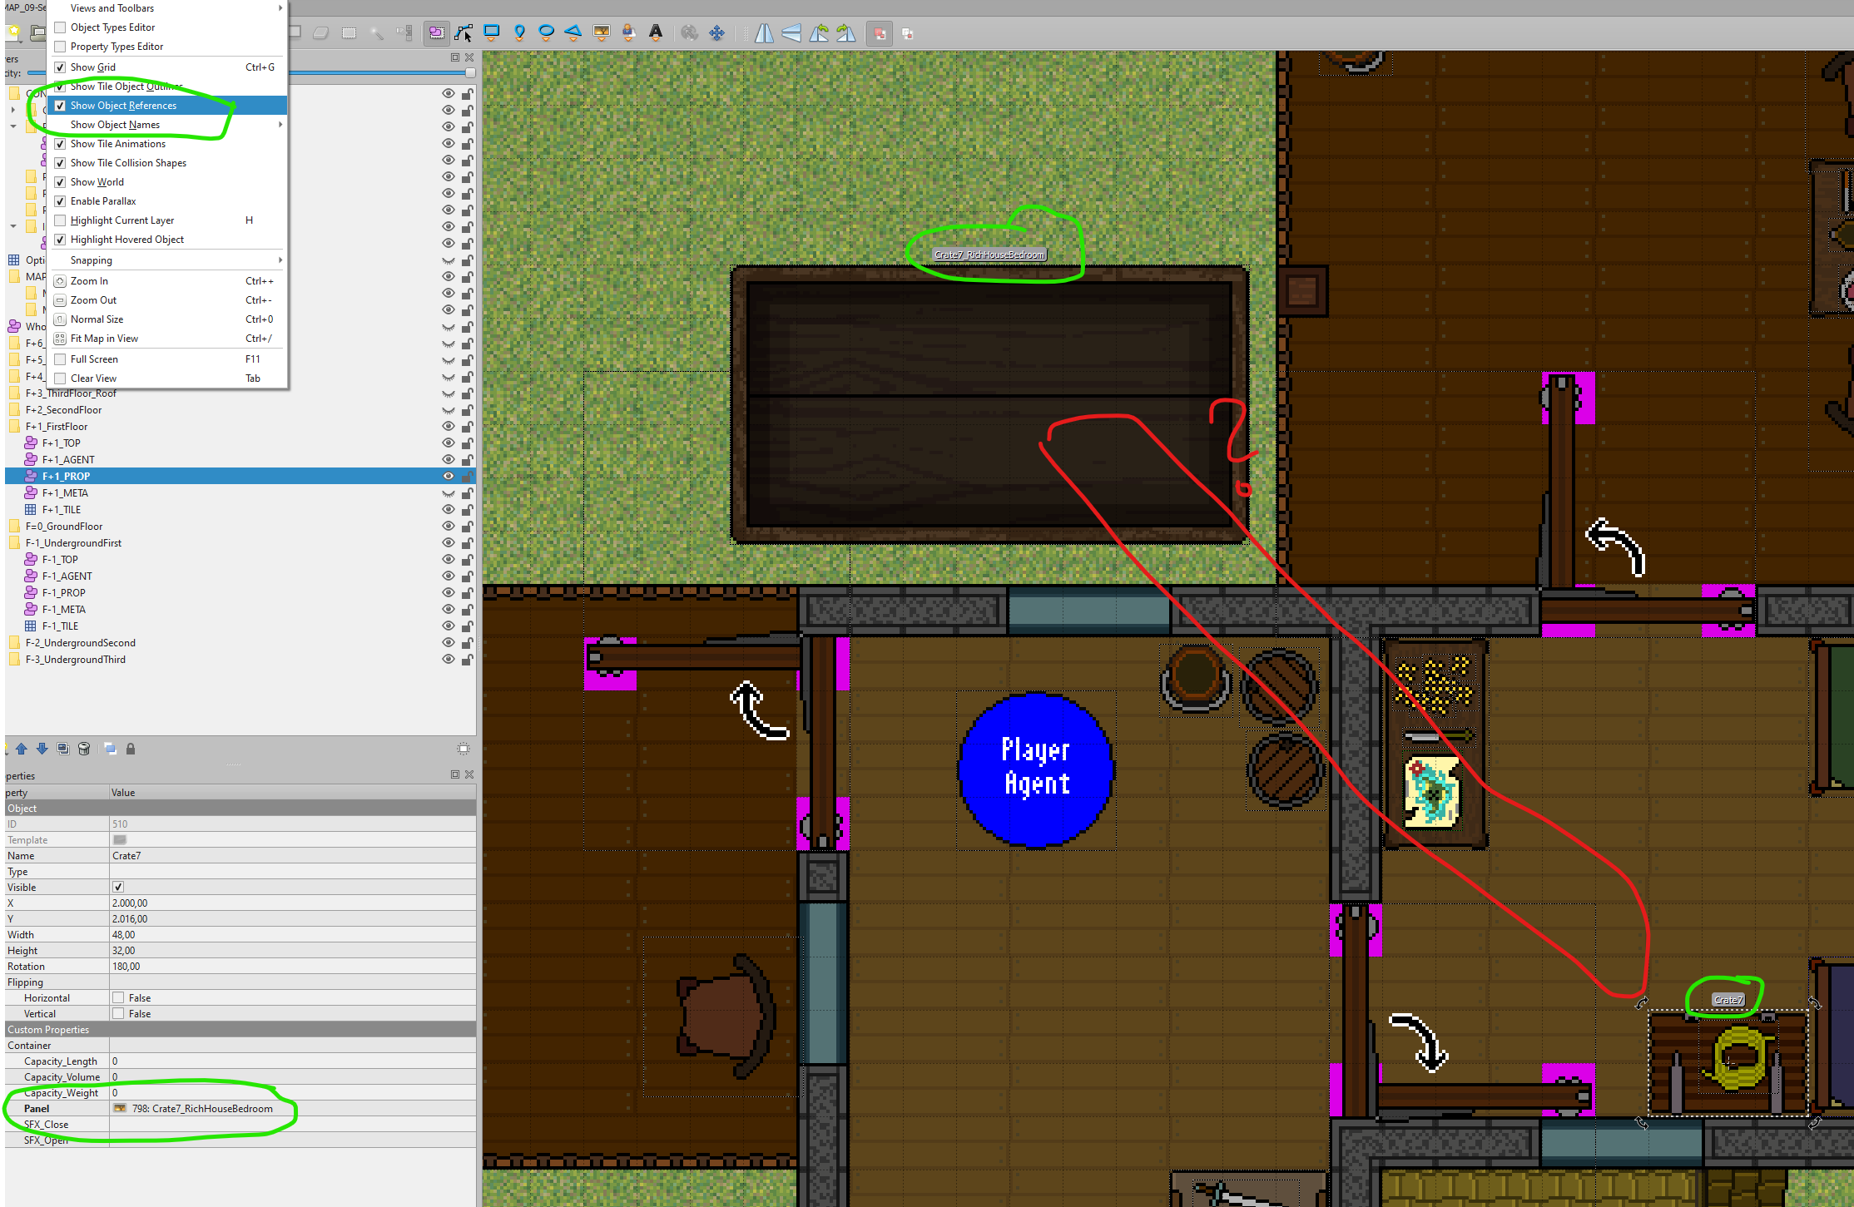This screenshot has height=1207, width=1854.
Task: Toggle visibility eye of F+1_PROP layer
Action: point(448,476)
